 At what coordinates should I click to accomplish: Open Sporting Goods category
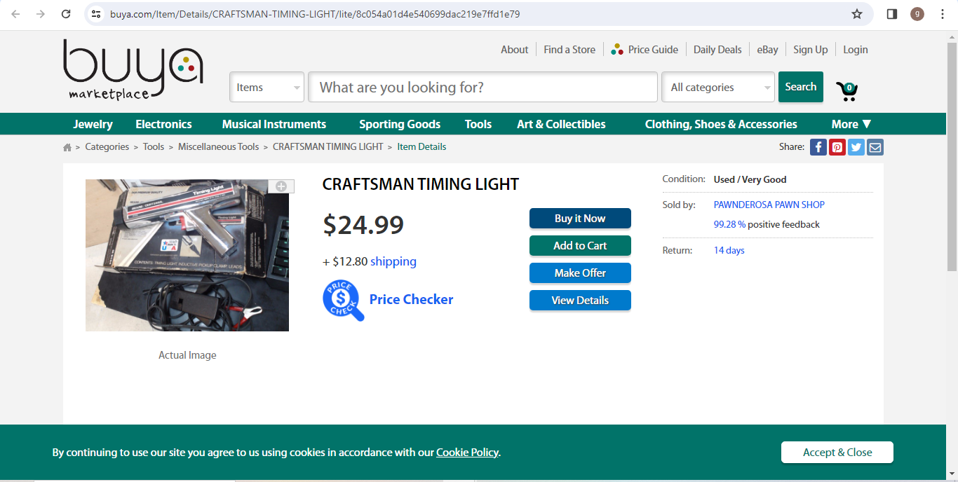(x=400, y=124)
